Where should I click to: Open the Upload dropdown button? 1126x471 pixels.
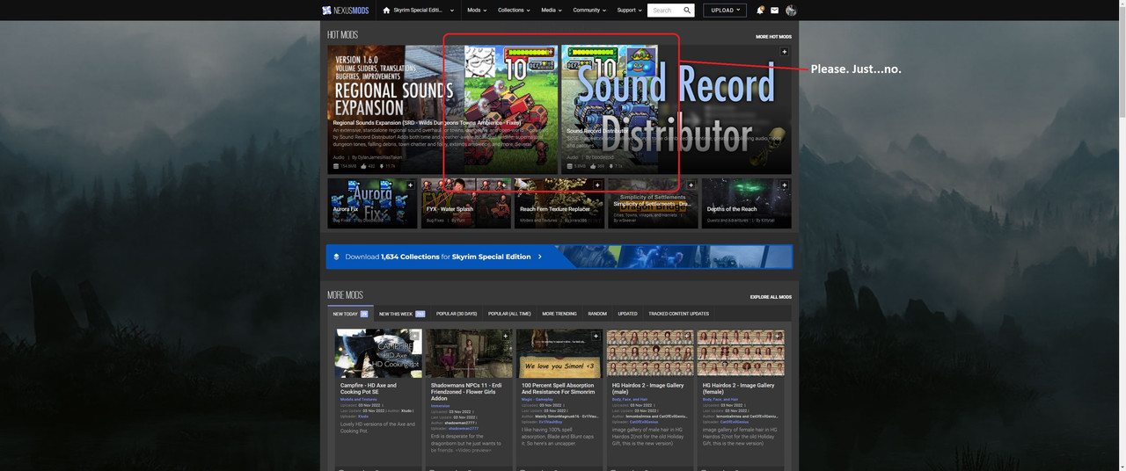pos(726,11)
